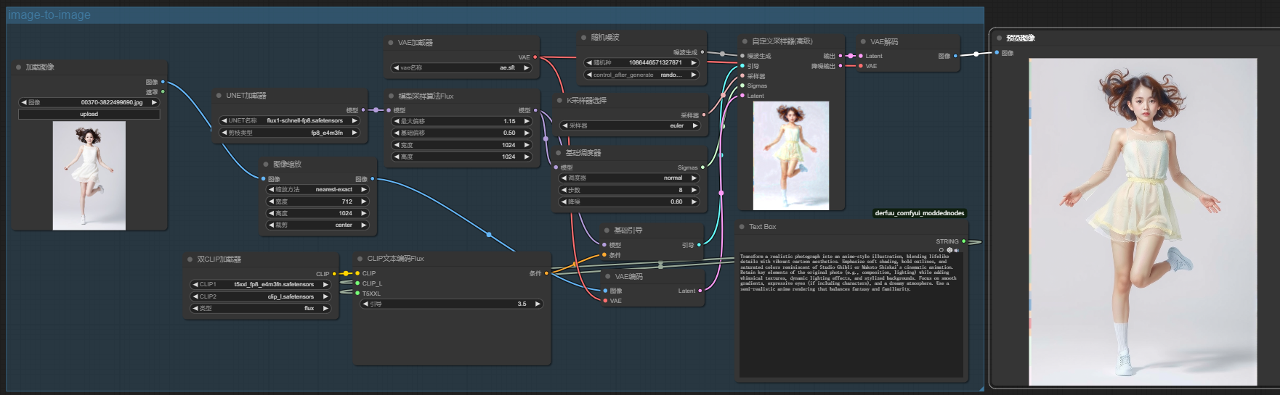
Task: Increase 步数 value with right arrow
Action: click(x=694, y=190)
